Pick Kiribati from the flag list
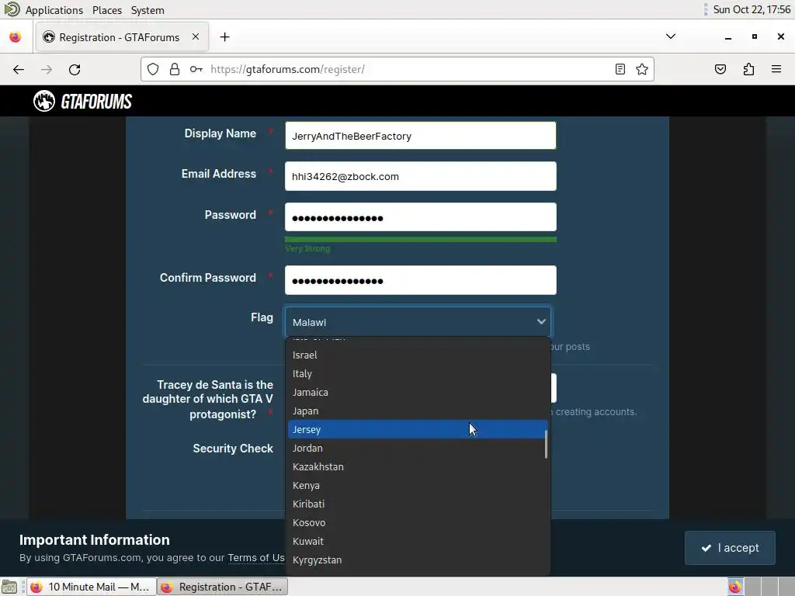This screenshot has width=795, height=596. point(418,504)
